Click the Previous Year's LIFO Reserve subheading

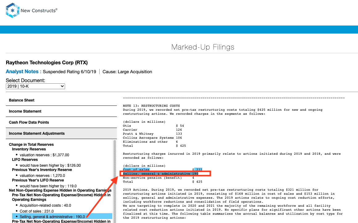[x=38, y=180]
